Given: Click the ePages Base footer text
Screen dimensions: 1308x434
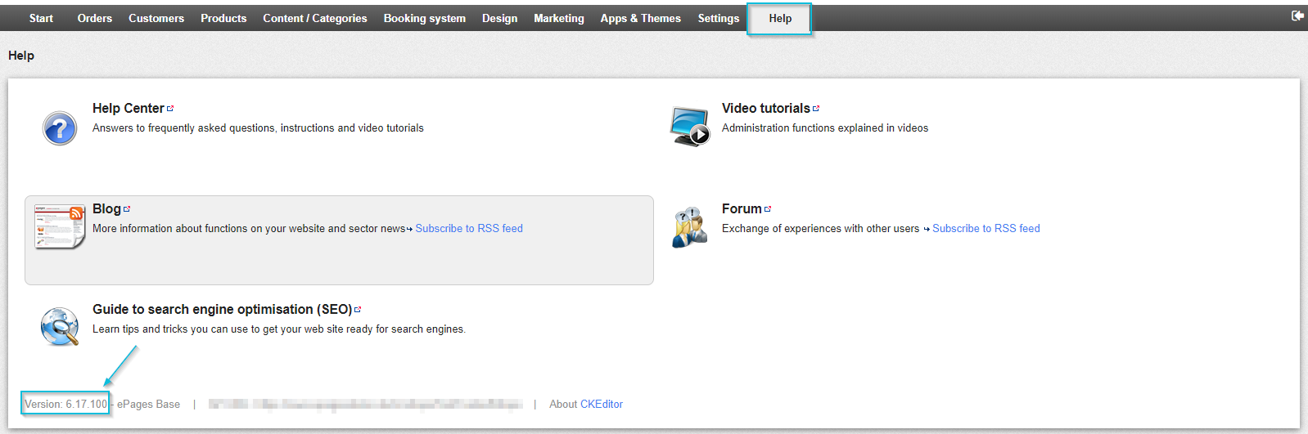Looking at the screenshot, I should (x=148, y=405).
